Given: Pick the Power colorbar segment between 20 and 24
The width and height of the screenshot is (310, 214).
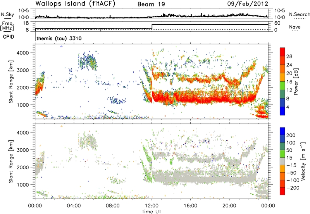Looking at the screenshot, I should (x=282, y=69).
